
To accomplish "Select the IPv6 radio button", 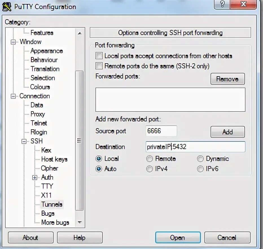I will (x=200, y=169).
